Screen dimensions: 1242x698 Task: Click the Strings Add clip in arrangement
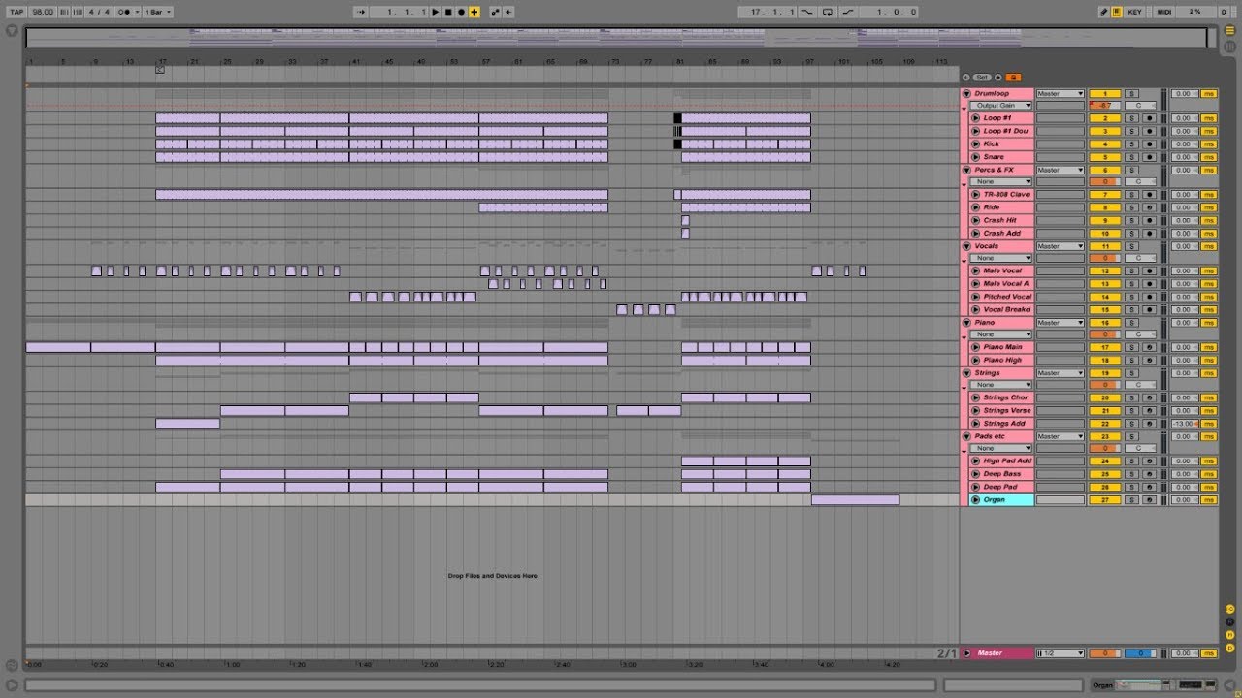click(187, 424)
